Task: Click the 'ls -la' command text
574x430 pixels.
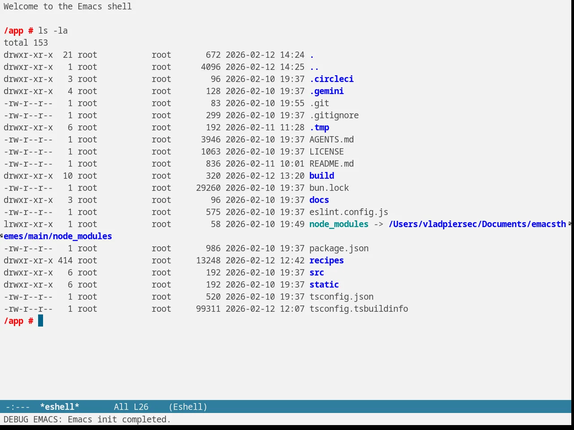Action: 53,31
